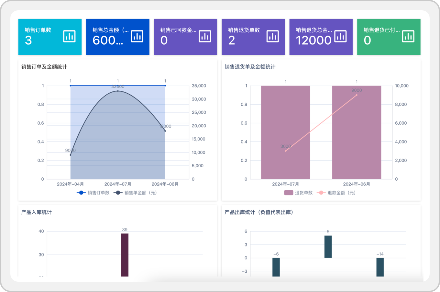The height and width of the screenshot is (292, 440).
Task: Toggle the 销售订单数 legend series
Action: [93, 193]
